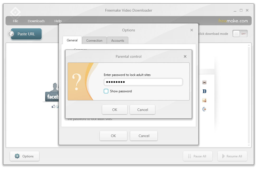This screenshot has width=258, height=169.
Task: Click the circular play-arrow site icon
Action: click(x=204, y=109)
